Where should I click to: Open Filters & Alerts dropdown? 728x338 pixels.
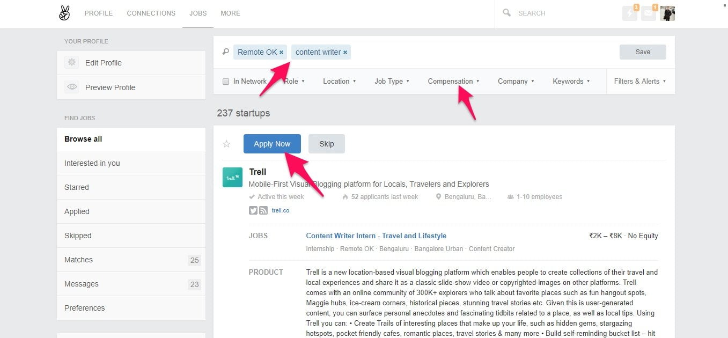click(x=640, y=82)
